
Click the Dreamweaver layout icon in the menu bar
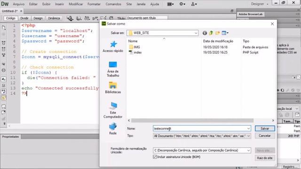click(x=170, y=4)
